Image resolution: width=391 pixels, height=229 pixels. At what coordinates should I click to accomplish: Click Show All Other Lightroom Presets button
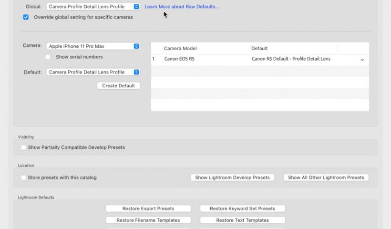click(x=326, y=177)
